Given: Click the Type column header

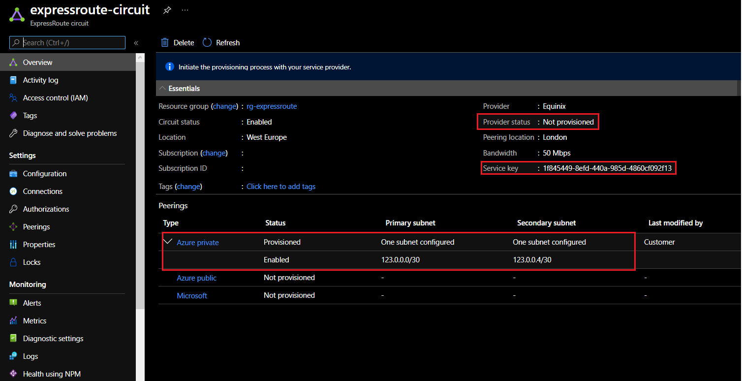Looking at the screenshot, I should 171,223.
